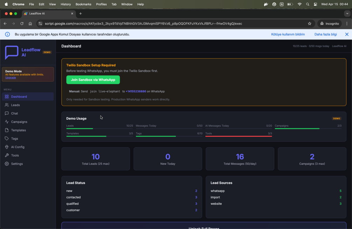Screen dimensions: 352x229
Task: Click the Campaigns usage progress bar
Action: coord(308,129)
